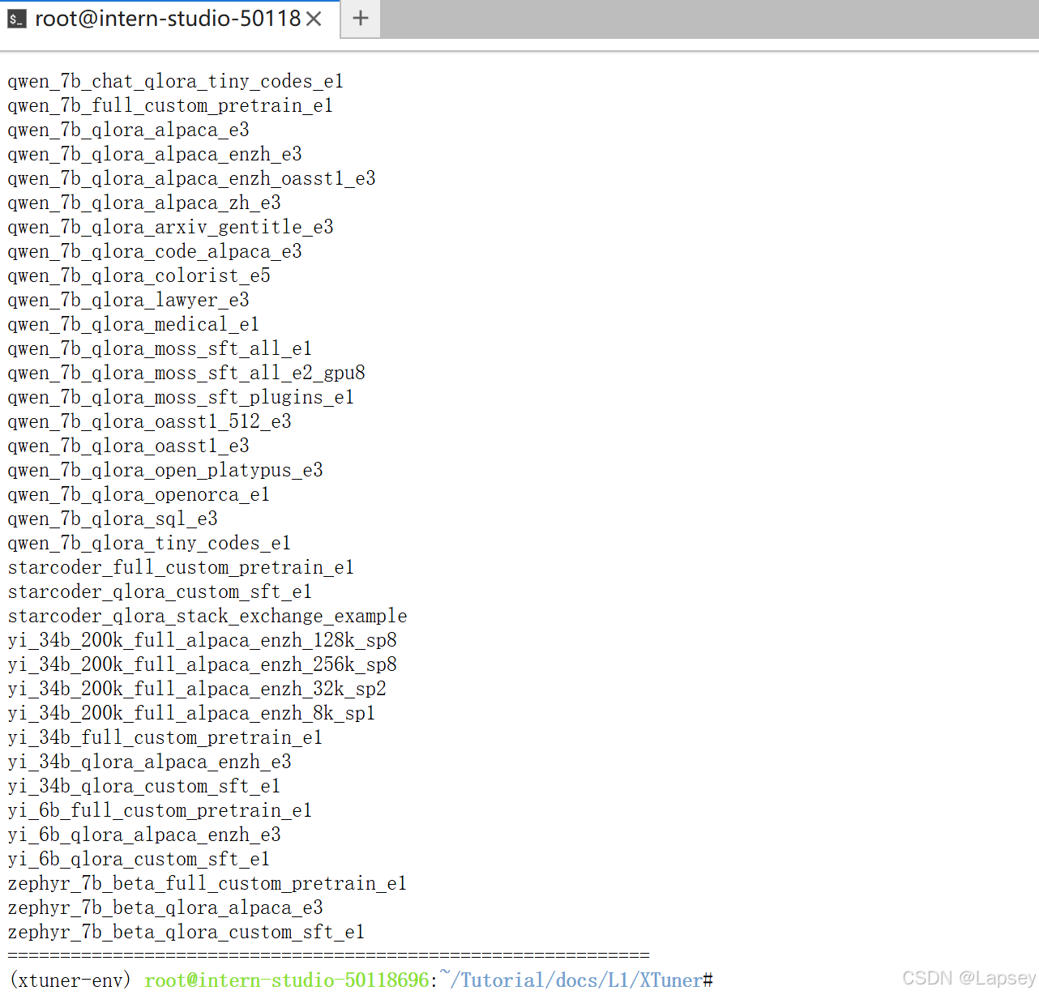This screenshot has height=995, width=1039.
Task: Click the starcoder_qlora_stack_exchange_example line
Action: click(207, 617)
